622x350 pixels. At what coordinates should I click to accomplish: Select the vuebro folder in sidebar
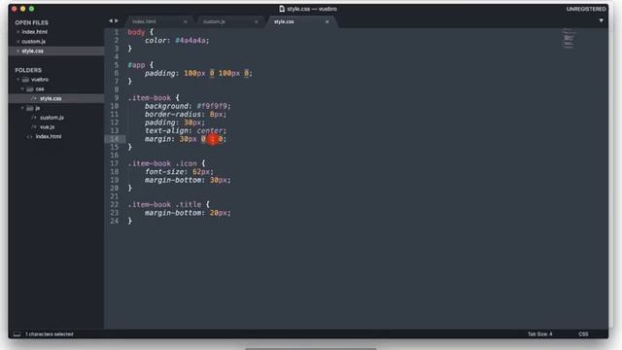pyautogui.click(x=40, y=80)
